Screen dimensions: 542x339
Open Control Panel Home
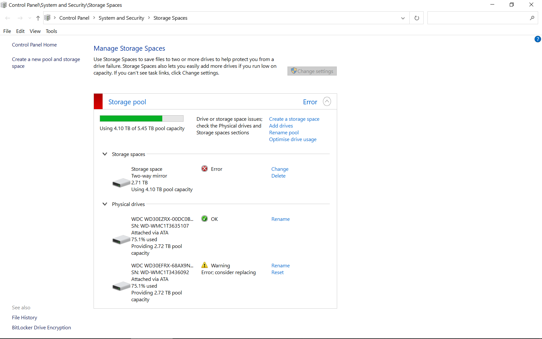34,45
